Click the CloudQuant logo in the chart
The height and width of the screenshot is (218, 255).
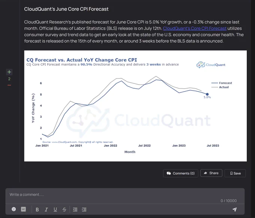pos(211,65)
